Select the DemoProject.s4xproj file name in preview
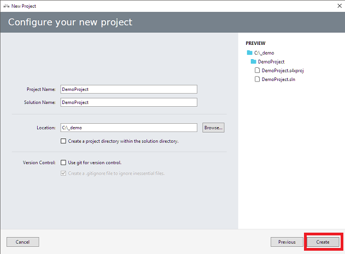Image resolution: width=345 pixels, height=254 pixels. point(284,71)
